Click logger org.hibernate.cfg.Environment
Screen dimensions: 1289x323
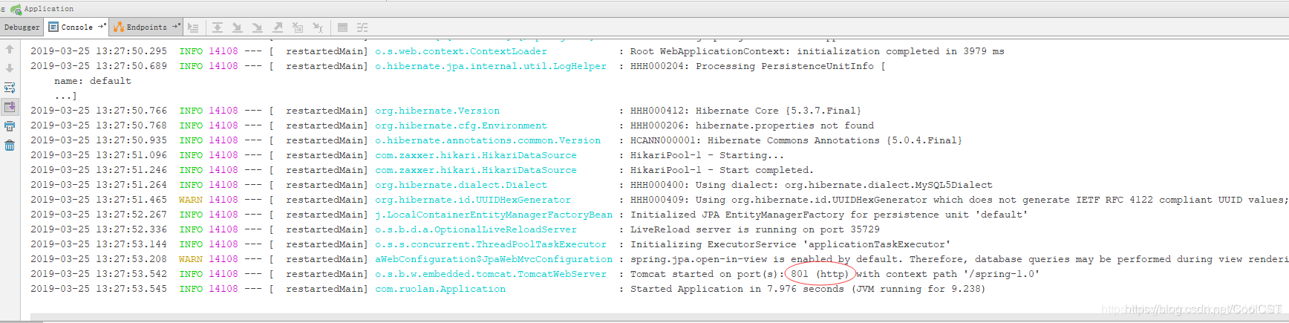(x=460, y=125)
